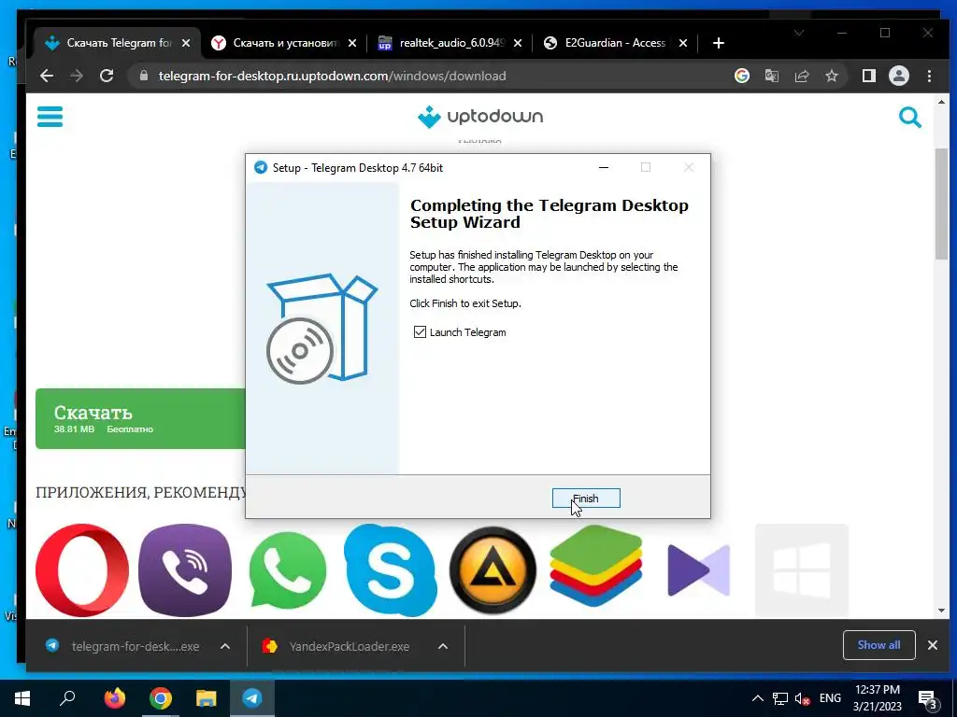Open the taskbar clock and date
Viewport: 957px width, 717px height.
click(x=877, y=698)
